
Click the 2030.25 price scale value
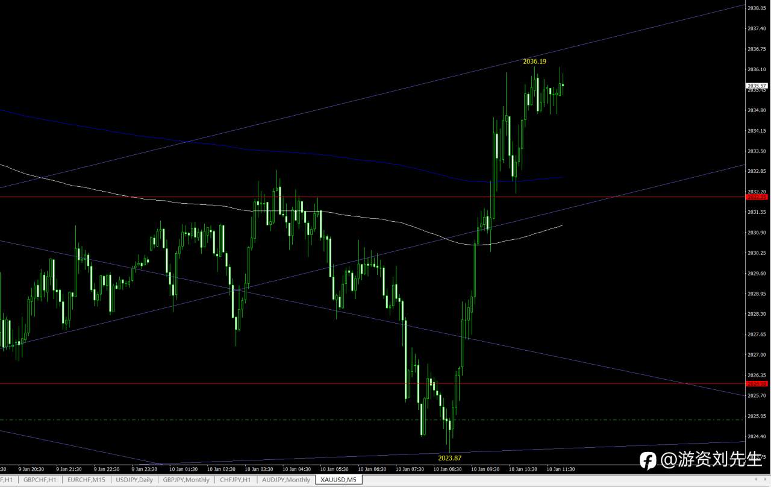pyautogui.click(x=757, y=253)
